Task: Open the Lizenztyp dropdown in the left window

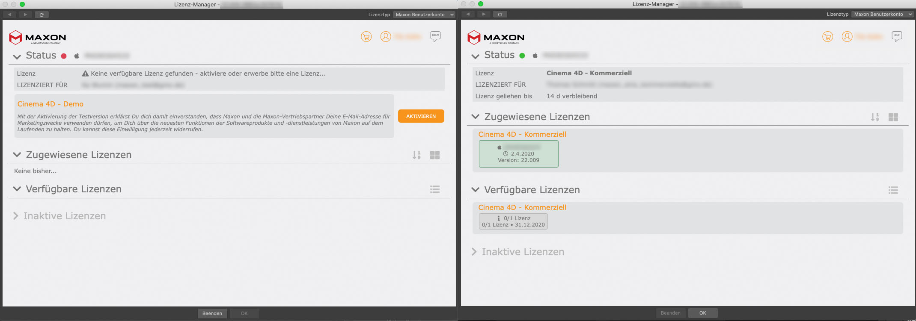Action: 424,15
